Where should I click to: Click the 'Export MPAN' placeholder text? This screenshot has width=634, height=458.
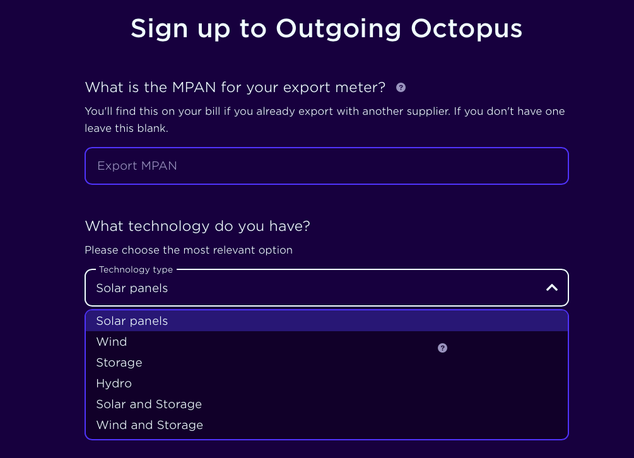[x=137, y=166]
